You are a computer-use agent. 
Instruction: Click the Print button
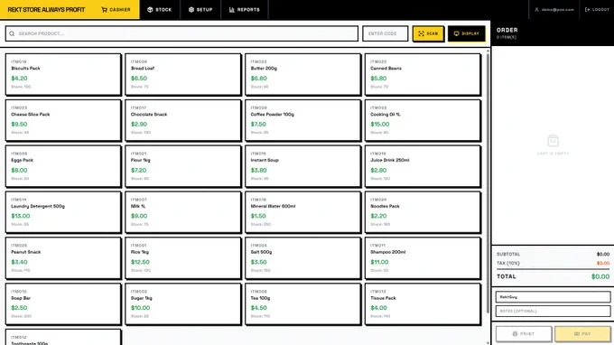click(524, 334)
